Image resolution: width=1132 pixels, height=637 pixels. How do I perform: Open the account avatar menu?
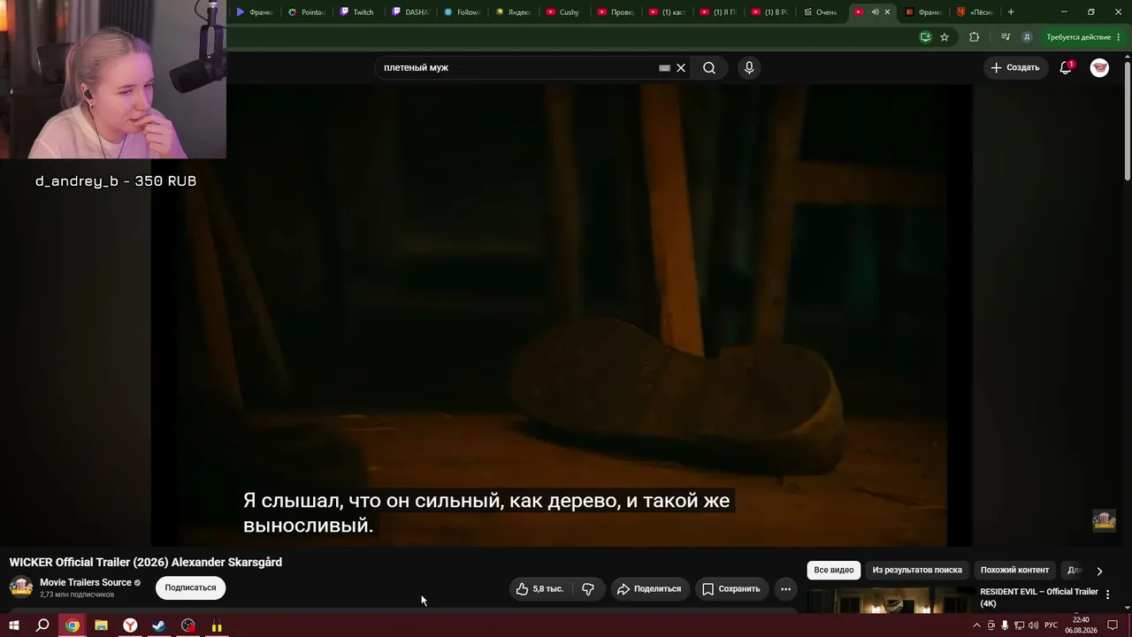click(1099, 67)
